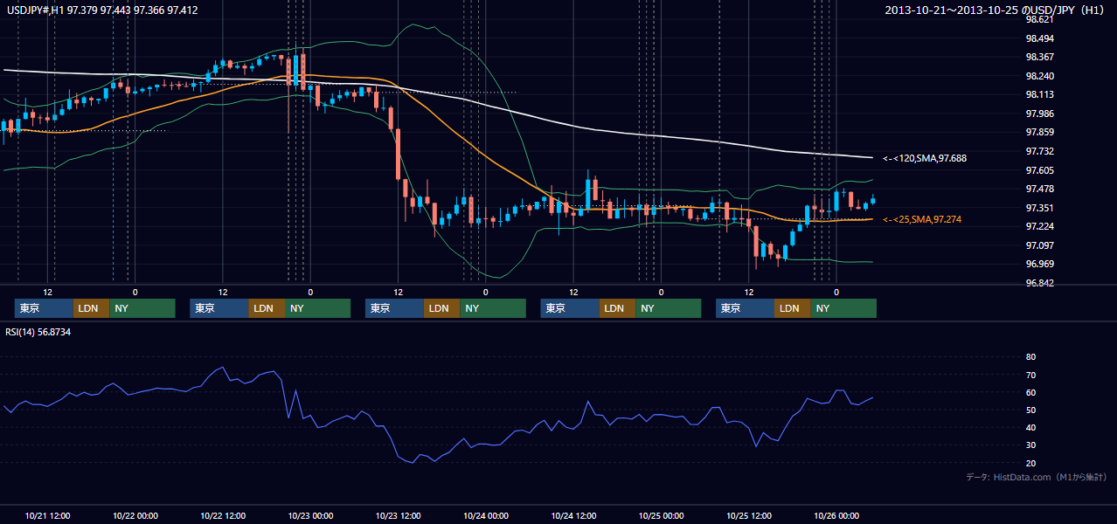The height and width of the screenshot is (524, 1117).
Task: Click price axis value 96.969
Action: (x=1039, y=264)
